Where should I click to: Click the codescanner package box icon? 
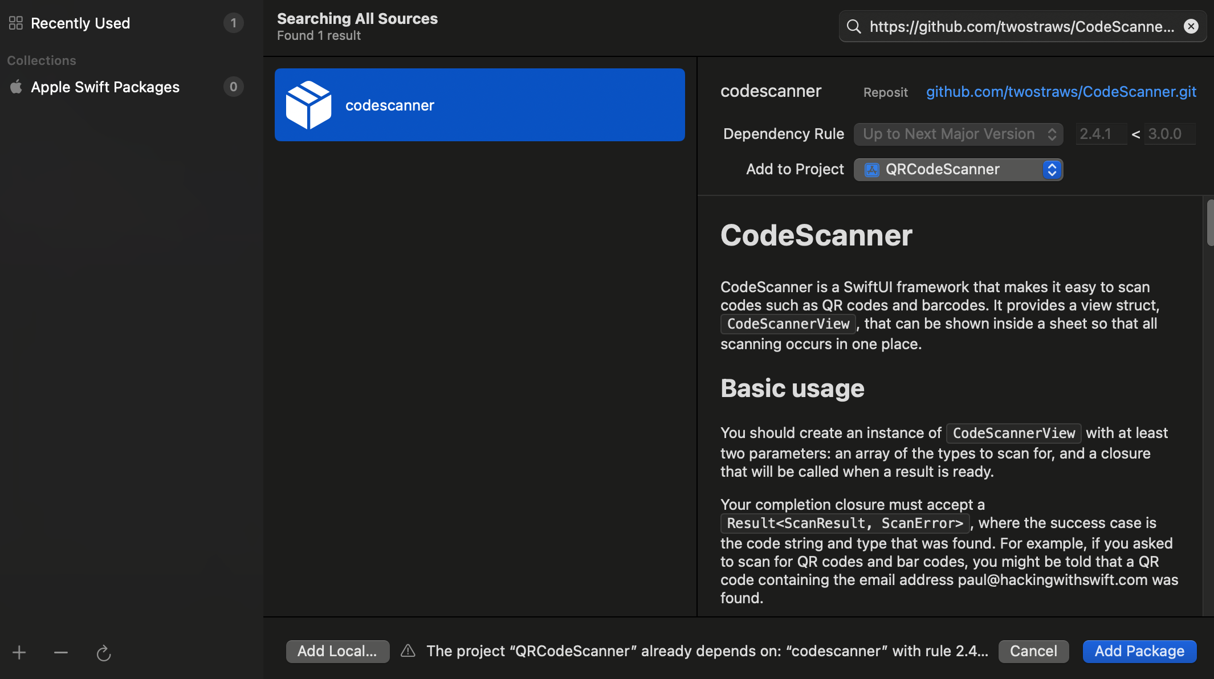[308, 105]
